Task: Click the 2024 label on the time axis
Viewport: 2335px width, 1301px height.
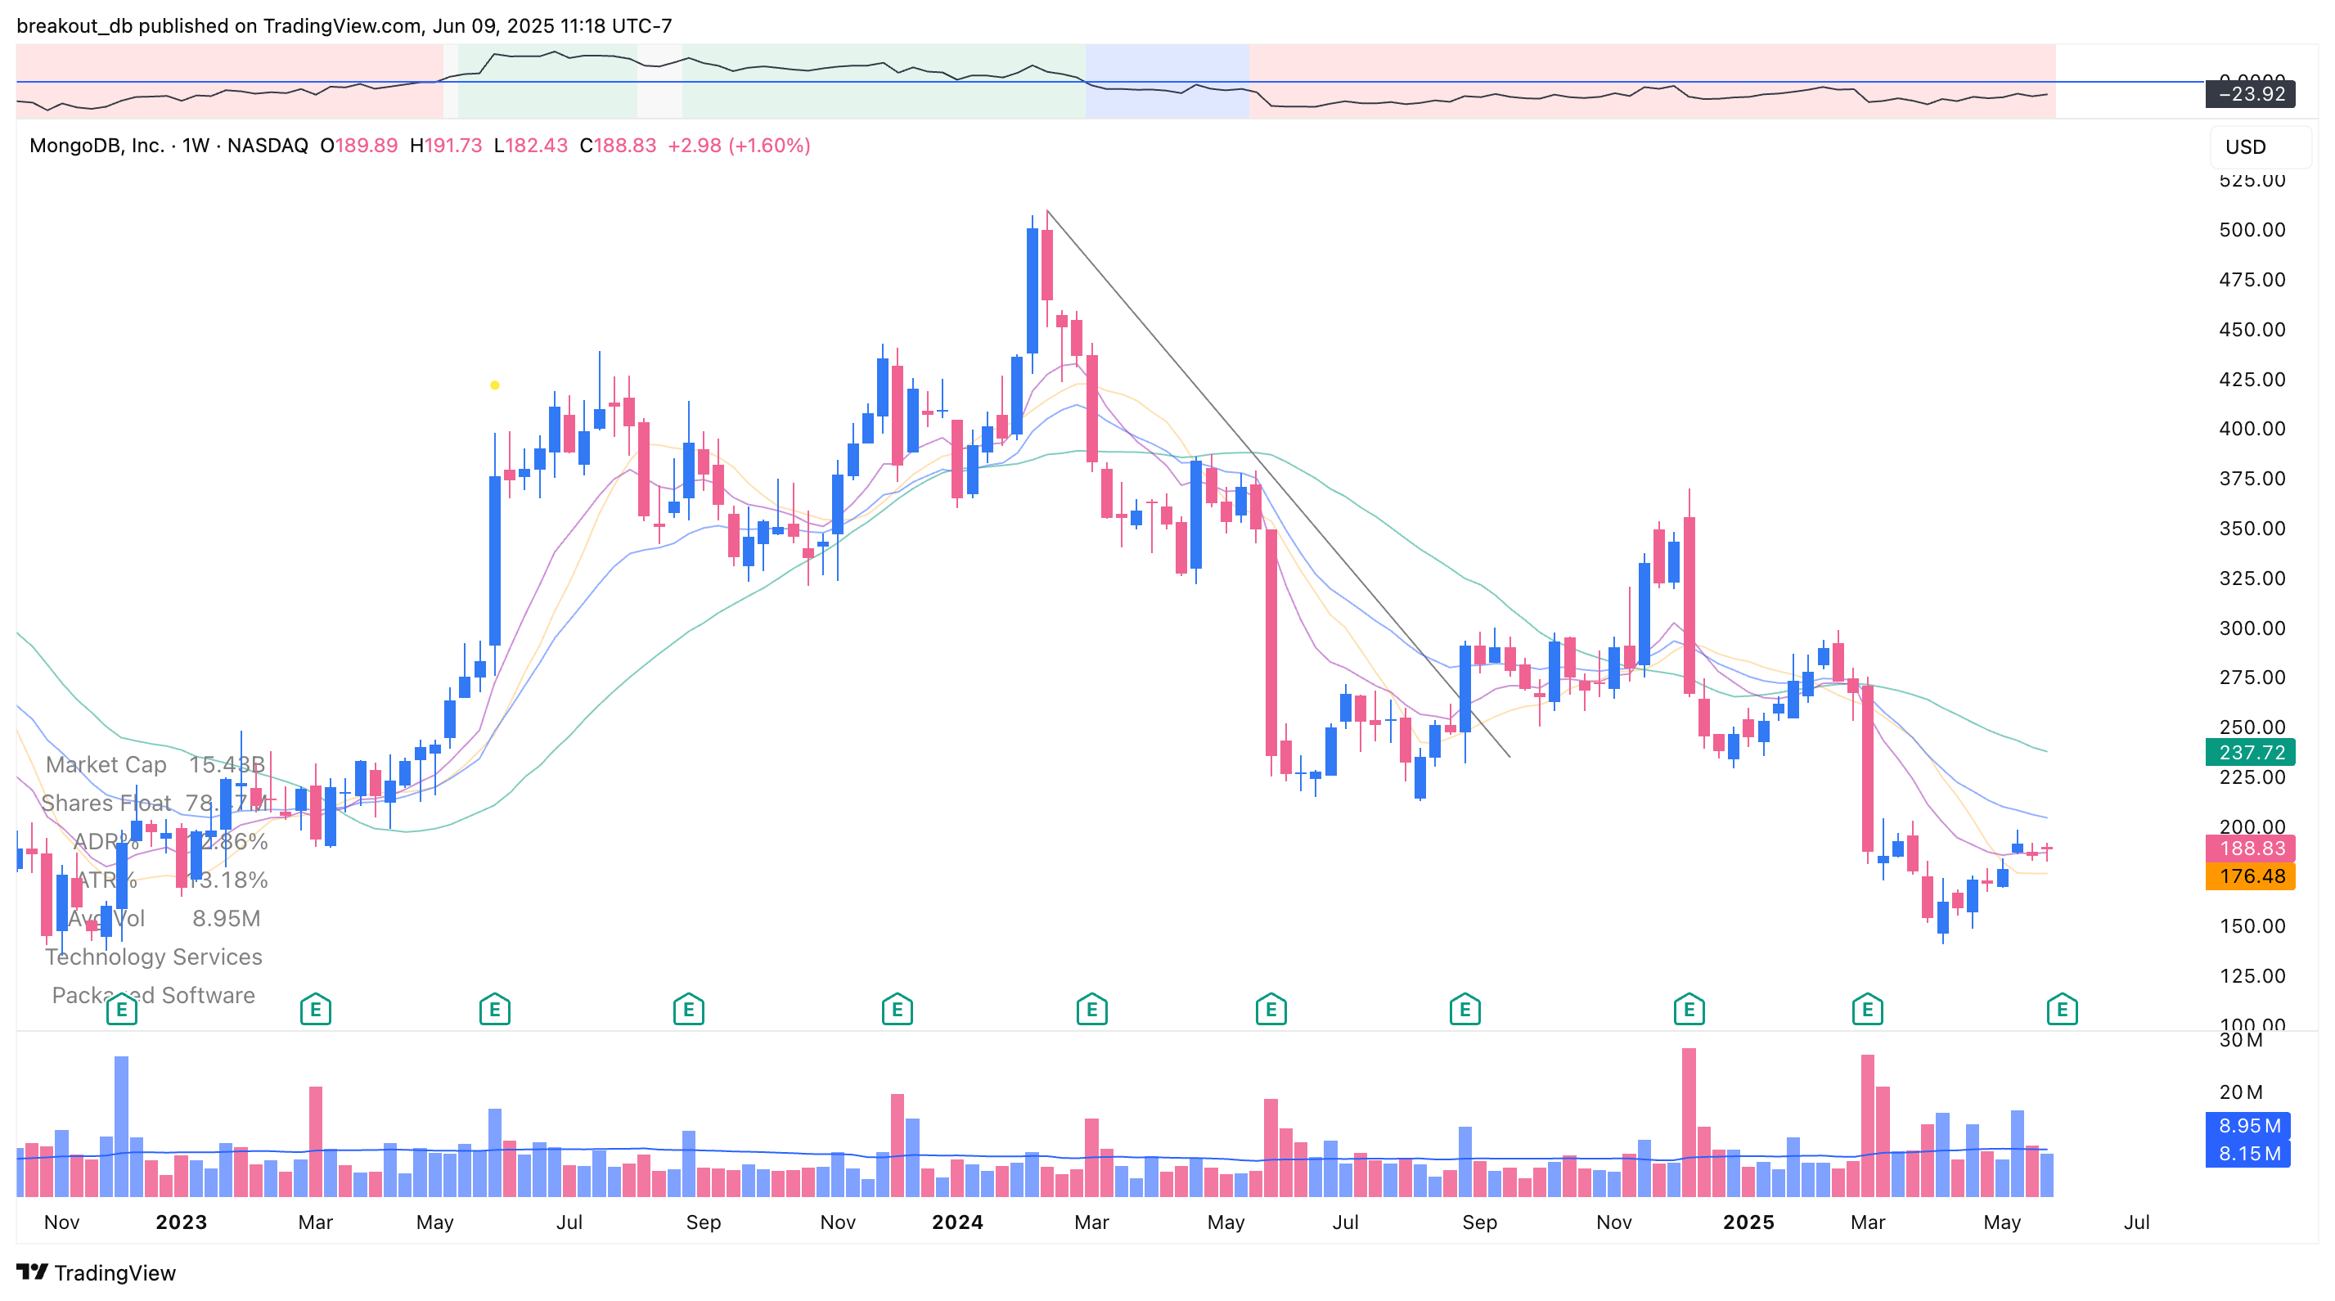Action: [x=957, y=1222]
